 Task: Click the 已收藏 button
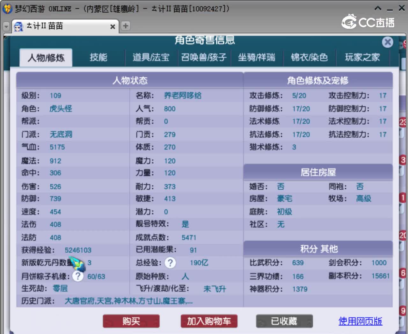284,321
